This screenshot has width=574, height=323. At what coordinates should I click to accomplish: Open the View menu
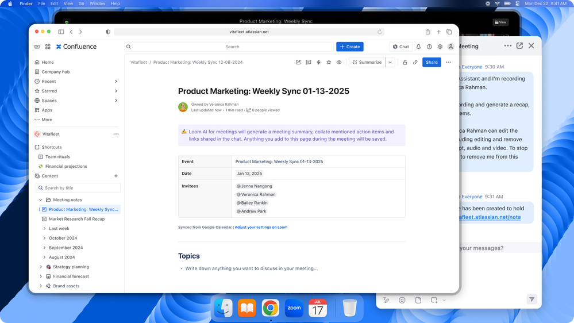[68, 3]
